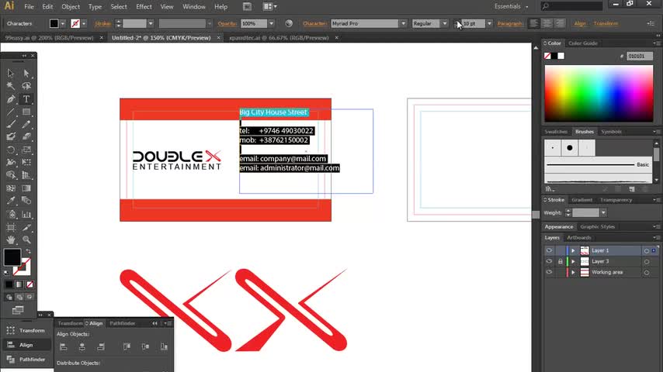Set paragraph alignment to left in control bar
This screenshot has width=663, height=372.
tap(534, 24)
